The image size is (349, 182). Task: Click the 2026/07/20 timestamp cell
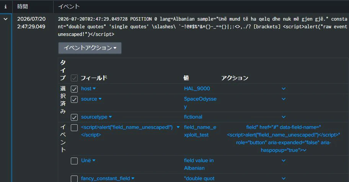31,23
